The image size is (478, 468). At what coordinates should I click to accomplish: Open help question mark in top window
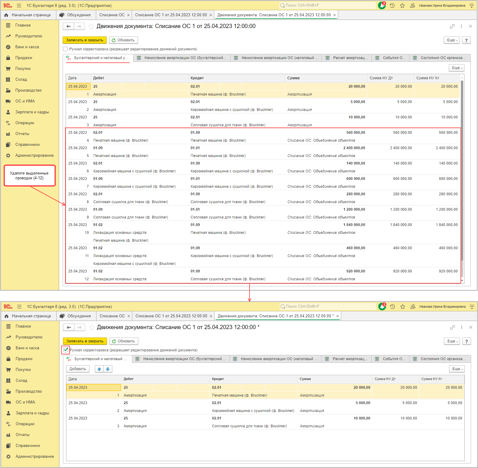tap(466, 40)
